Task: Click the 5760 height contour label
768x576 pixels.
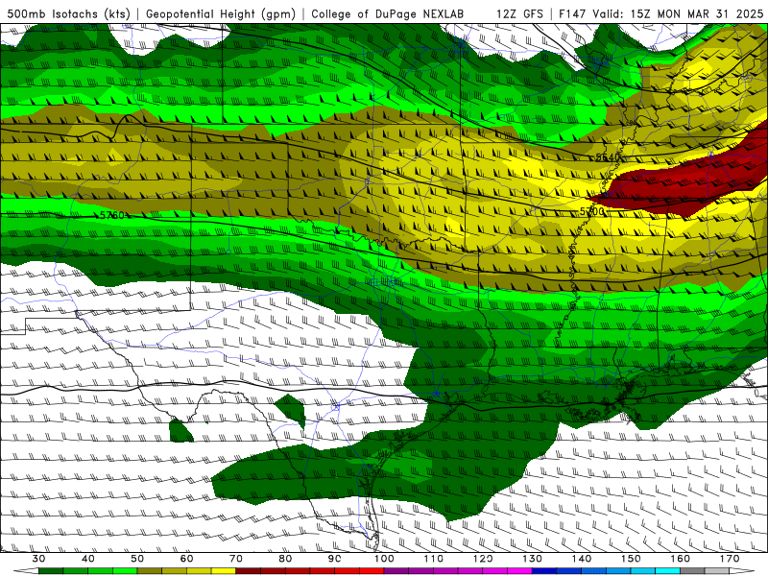Action: (x=112, y=215)
